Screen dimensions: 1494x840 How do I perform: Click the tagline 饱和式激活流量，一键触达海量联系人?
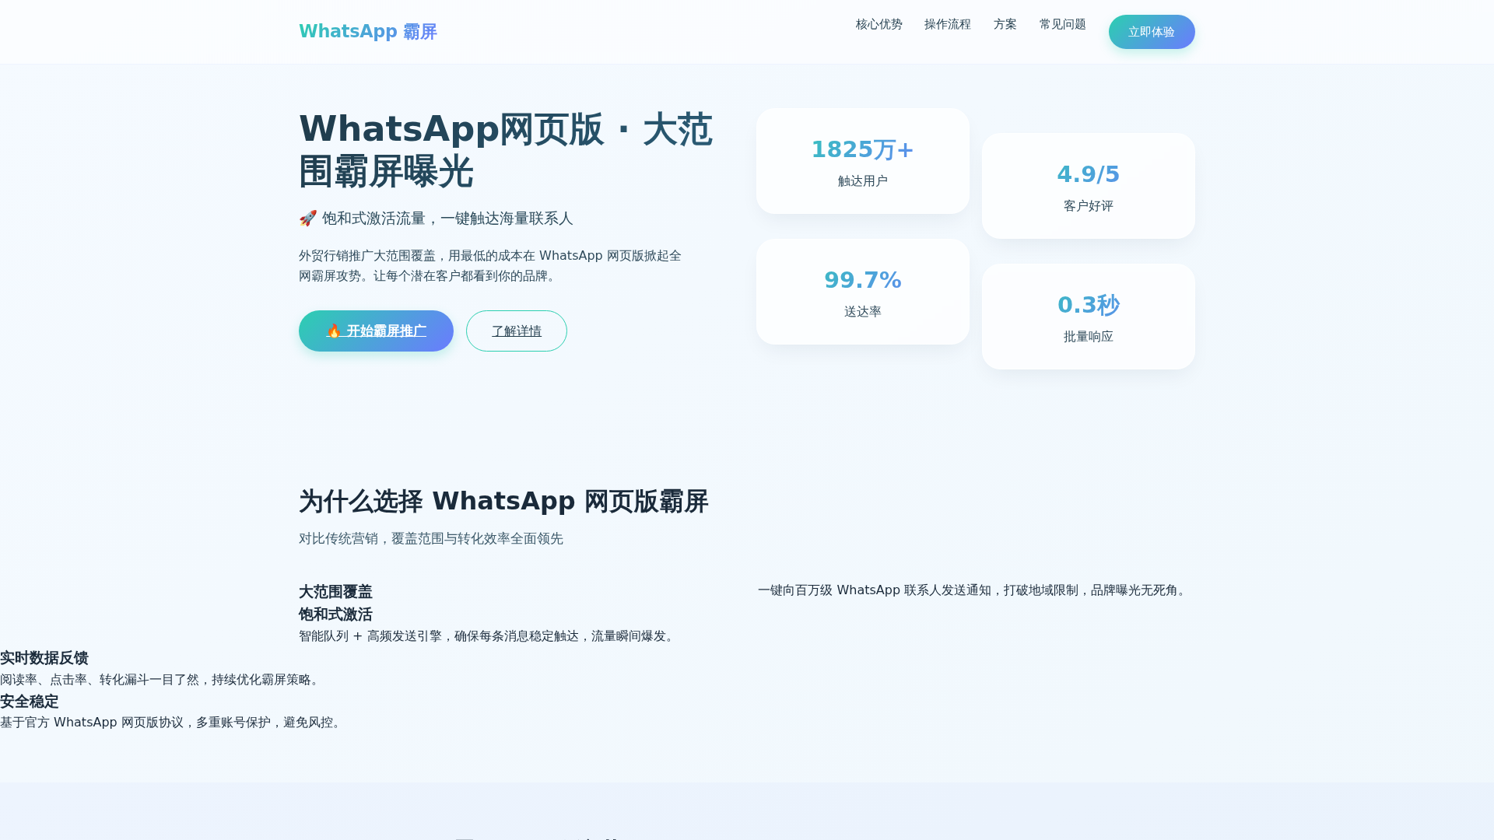(447, 219)
